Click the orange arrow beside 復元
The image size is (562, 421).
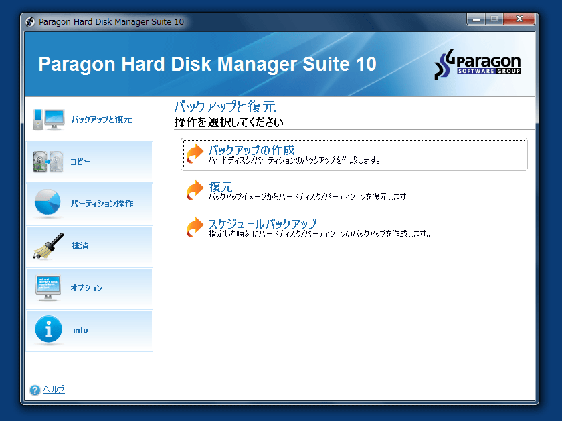[195, 190]
